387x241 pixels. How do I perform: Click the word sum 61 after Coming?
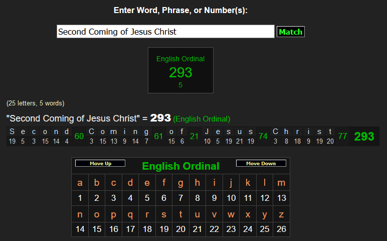pyautogui.click(x=158, y=136)
